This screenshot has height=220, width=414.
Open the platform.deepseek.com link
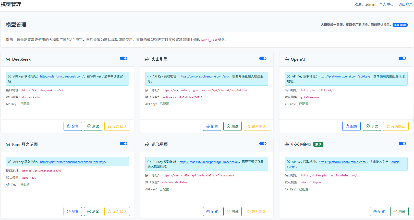[x=62, y=76]
